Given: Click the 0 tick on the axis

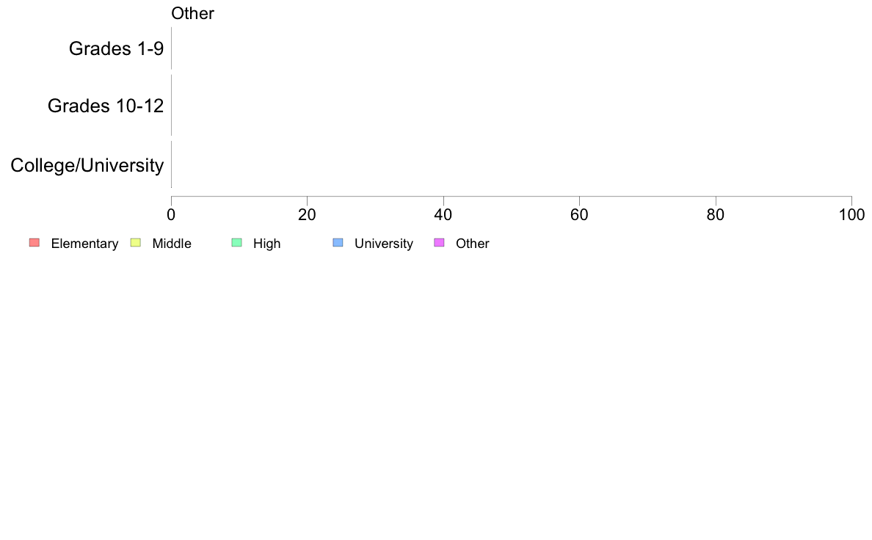Looking at the screenshot, I should [x=171, y=215].
